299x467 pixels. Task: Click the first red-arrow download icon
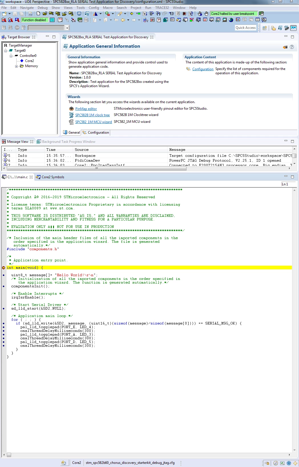pyautogui.click(x=4, y=20)
